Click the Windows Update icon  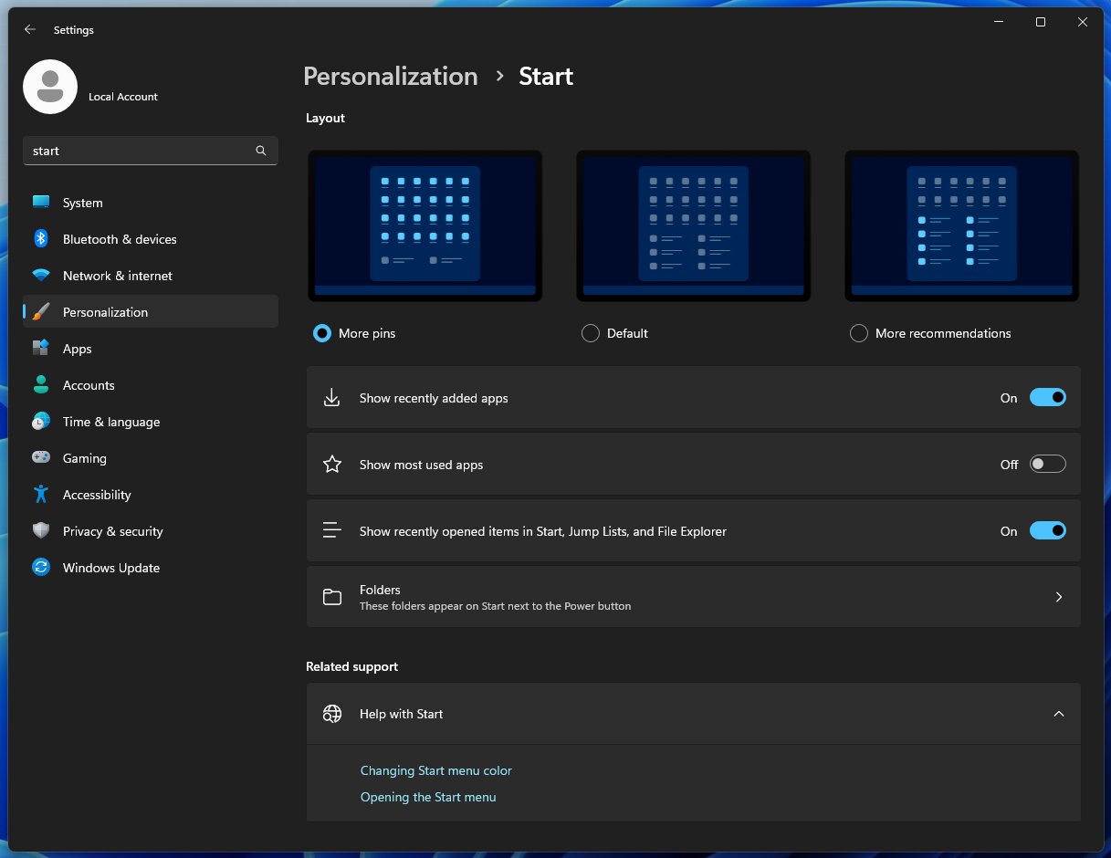pyautogui.click(x=40, y=567)
